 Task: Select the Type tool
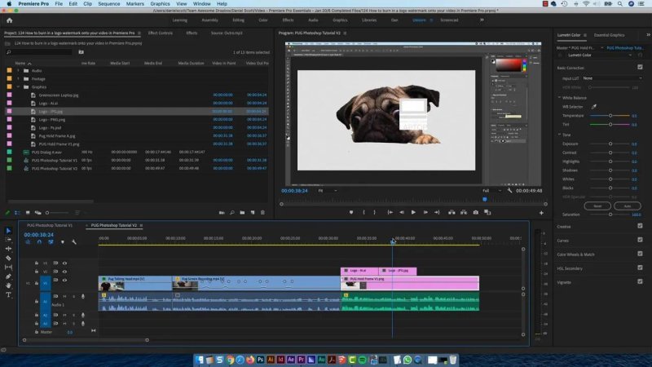click(x=8, y=294)
